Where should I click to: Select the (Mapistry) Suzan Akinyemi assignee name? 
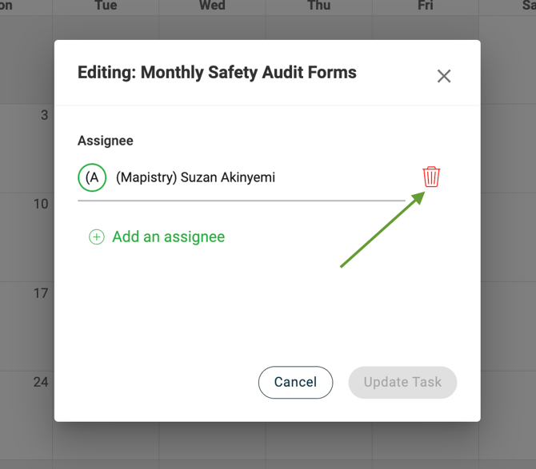[x=195, y=177]
